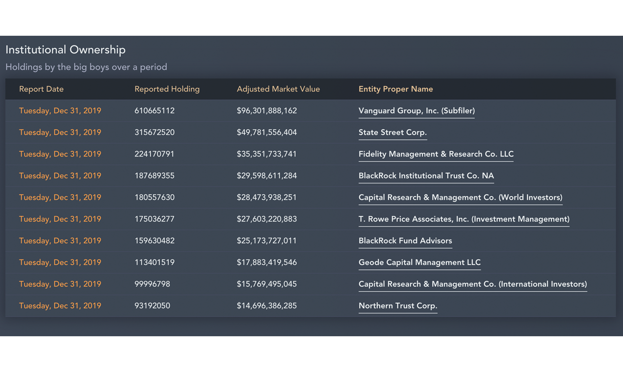The height and width of the screenshot is (372, 623).
Task: Select holding value 187689355
Action: coord(155,175)
